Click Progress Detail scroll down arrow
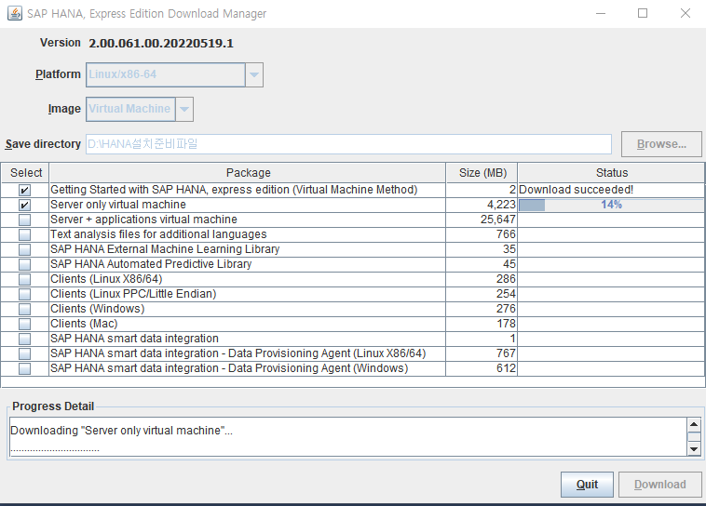The width and height of the screenshot is (706, 506). point(694,449)
